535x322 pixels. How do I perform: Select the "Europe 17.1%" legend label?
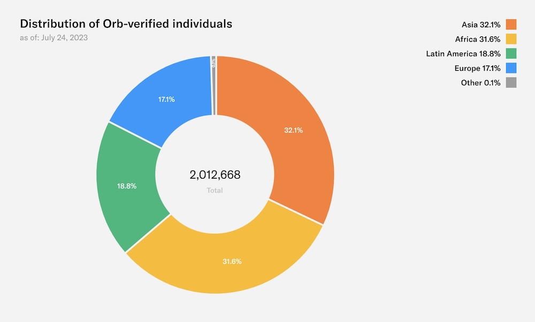478,68
